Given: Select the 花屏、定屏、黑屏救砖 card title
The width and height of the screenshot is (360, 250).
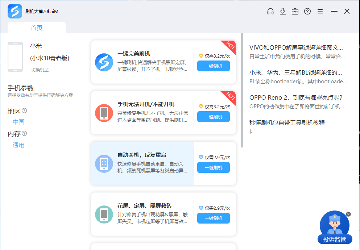Looking at the screenshot, I should point(144,205).
